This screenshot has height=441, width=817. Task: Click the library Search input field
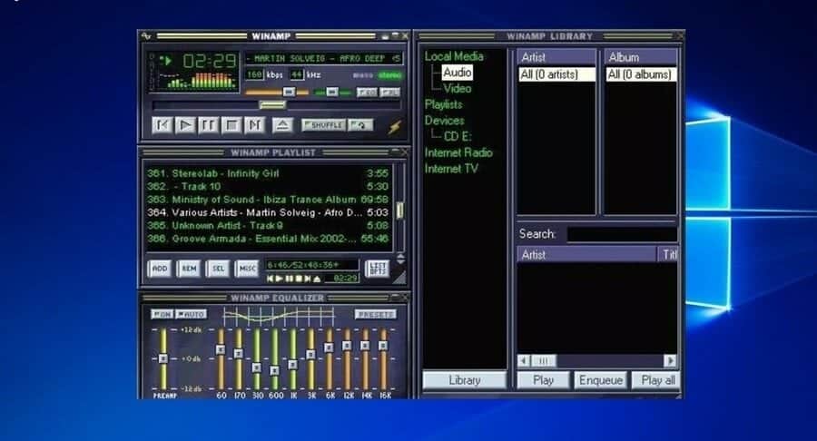622,234
